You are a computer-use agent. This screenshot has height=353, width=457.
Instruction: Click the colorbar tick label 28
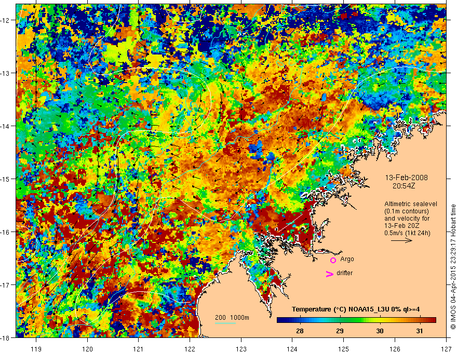[300, 331]
